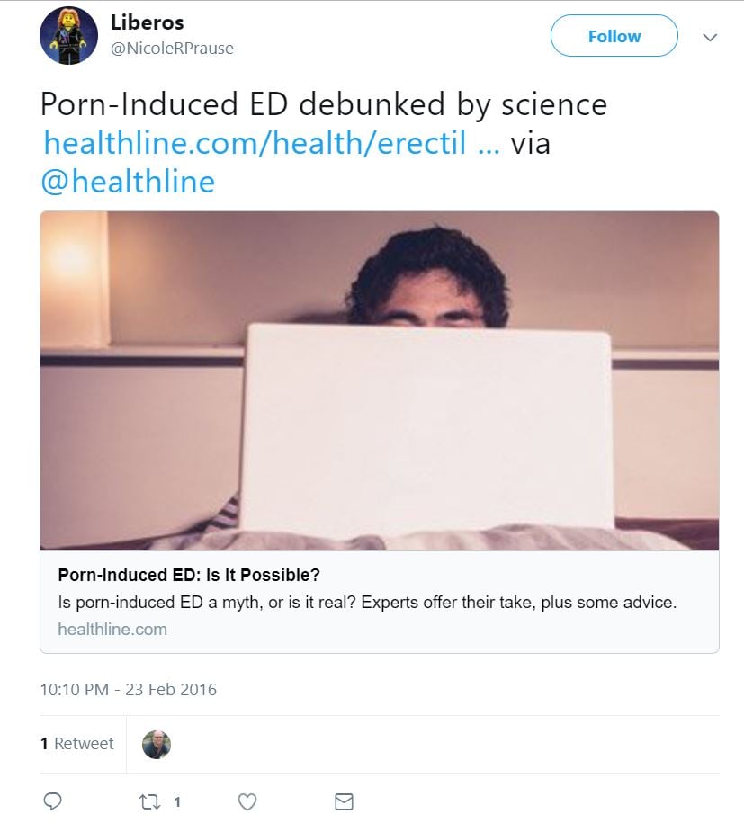Click the card description about experts' take
Screen dimensions: 744x823
[x=367, y=602]
